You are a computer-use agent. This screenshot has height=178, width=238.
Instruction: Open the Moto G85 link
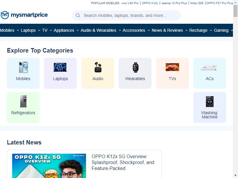(x=197, y=3)
